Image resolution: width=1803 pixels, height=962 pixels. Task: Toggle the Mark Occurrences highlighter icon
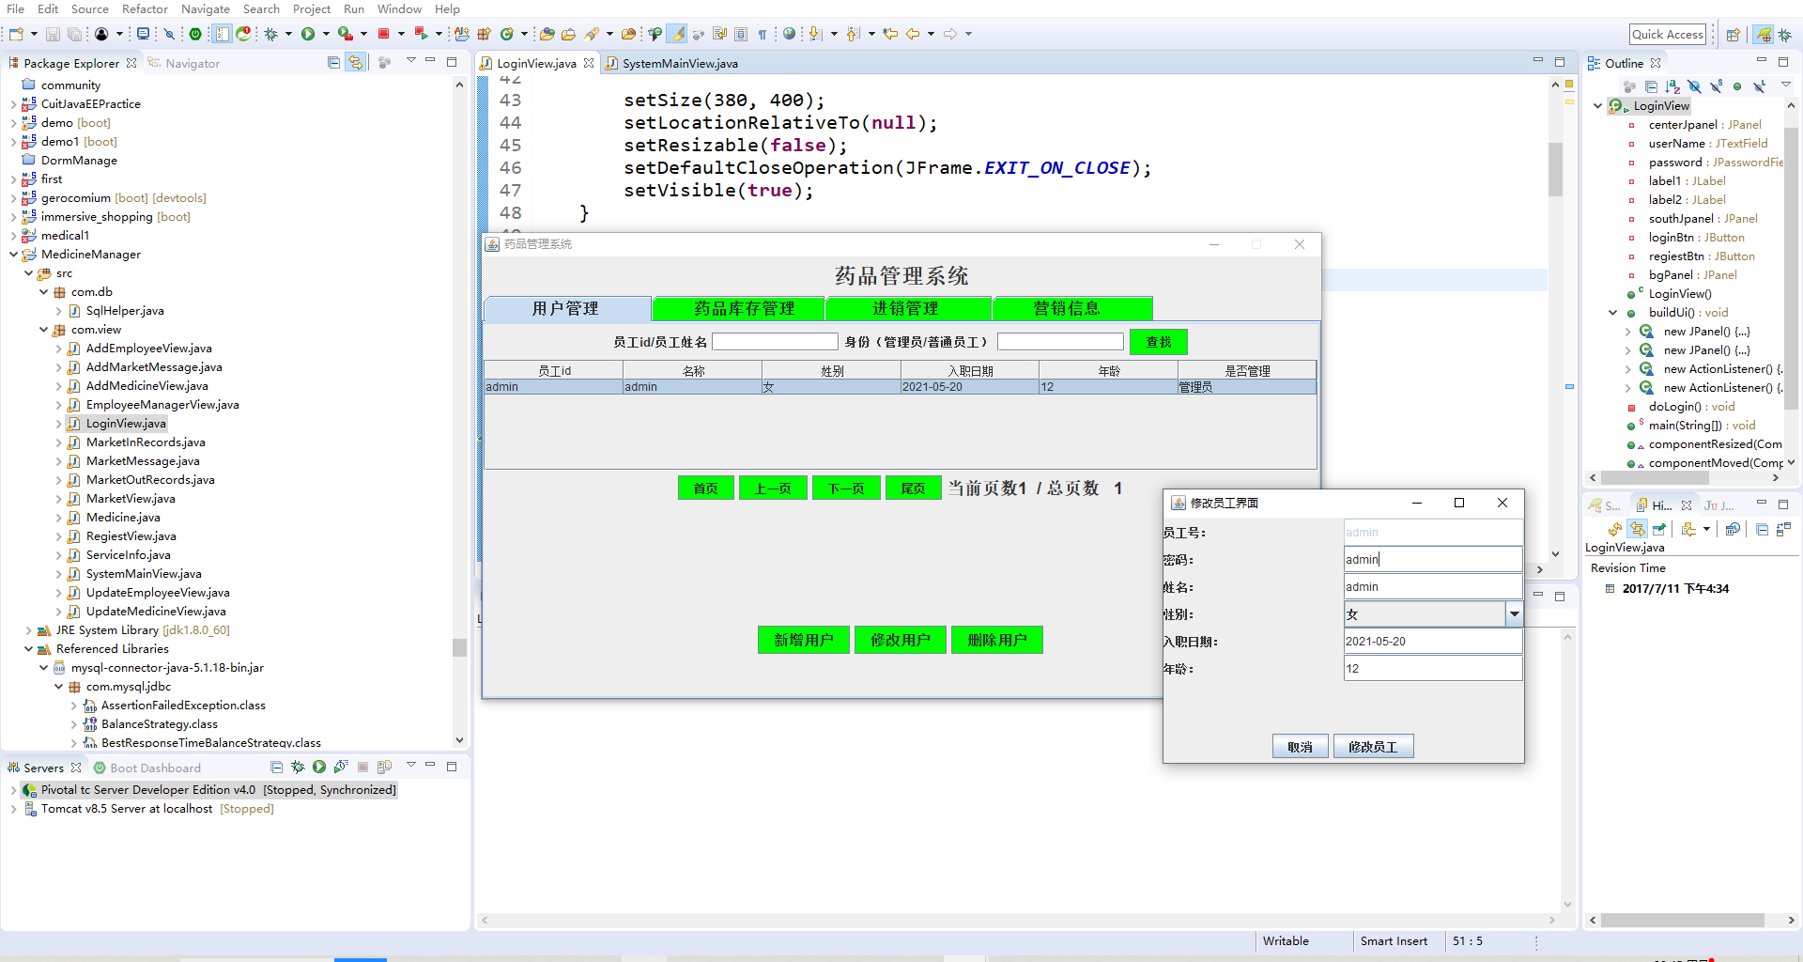(x=678, y=34)
